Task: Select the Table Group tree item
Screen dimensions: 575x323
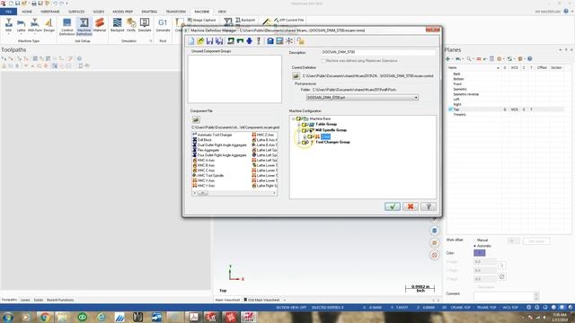Action: (326, 124)
